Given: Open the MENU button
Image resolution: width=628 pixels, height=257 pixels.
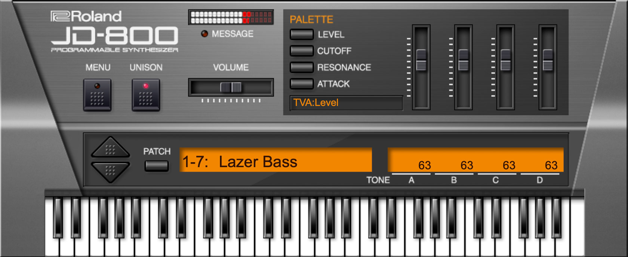Looking at the screenshot, I should [97, 95].
